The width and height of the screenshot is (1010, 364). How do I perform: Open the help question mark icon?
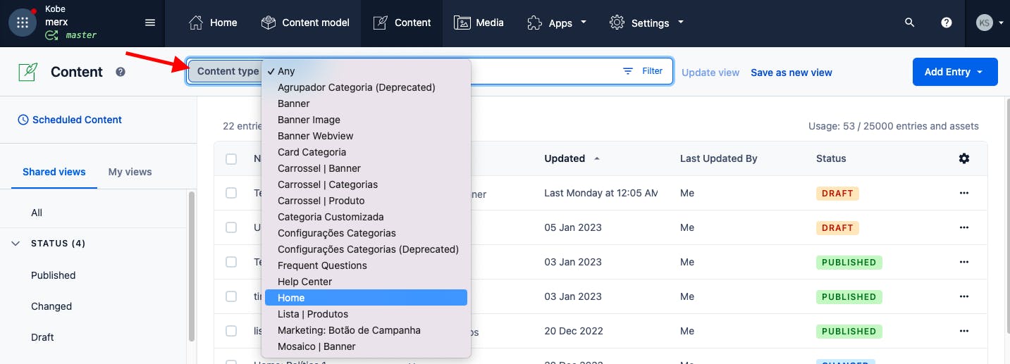[947, 23]
